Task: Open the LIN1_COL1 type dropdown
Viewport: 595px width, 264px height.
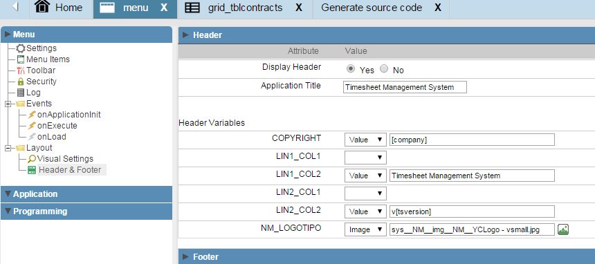Action: pyautogui.click(x=365, y=158)
